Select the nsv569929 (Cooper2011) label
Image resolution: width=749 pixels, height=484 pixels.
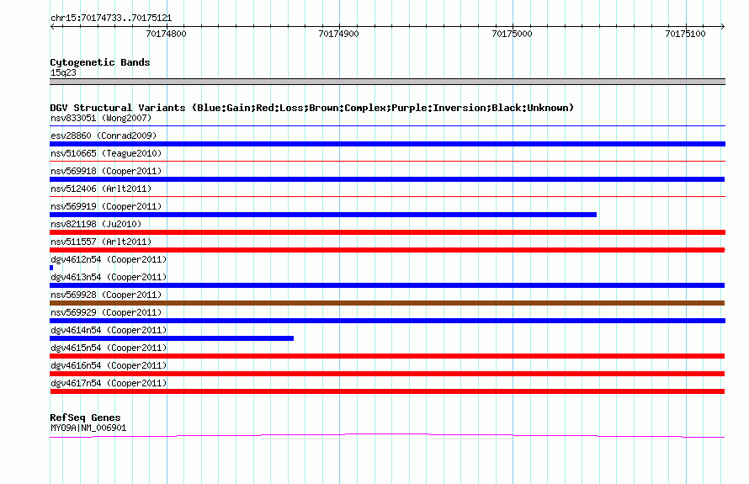click(106, 312)
